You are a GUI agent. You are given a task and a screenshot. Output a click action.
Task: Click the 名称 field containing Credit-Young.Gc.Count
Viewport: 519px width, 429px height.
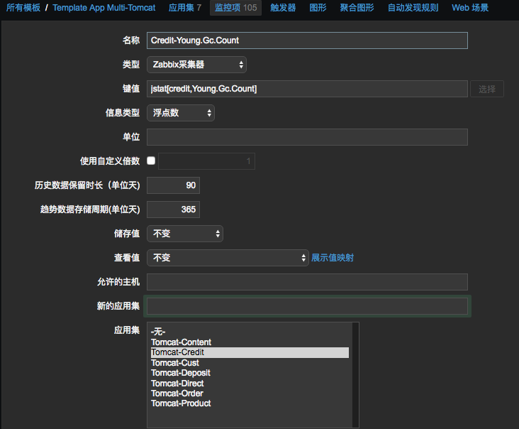pyautogui.click(x=307, y=40)
